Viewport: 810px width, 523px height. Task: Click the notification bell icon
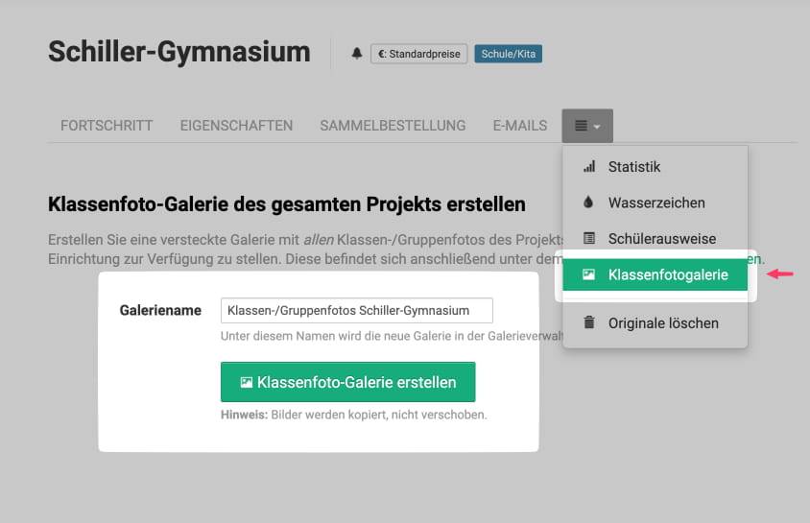[357, 54]
